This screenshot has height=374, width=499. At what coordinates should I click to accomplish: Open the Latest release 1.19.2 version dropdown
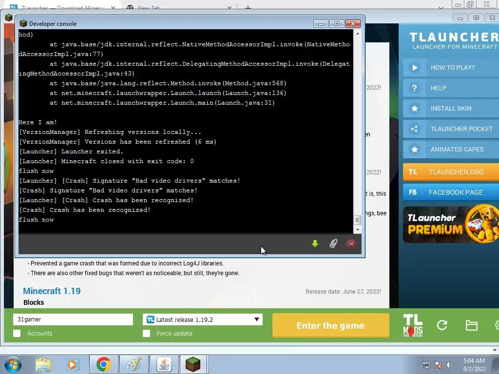(x=203, y=319)
